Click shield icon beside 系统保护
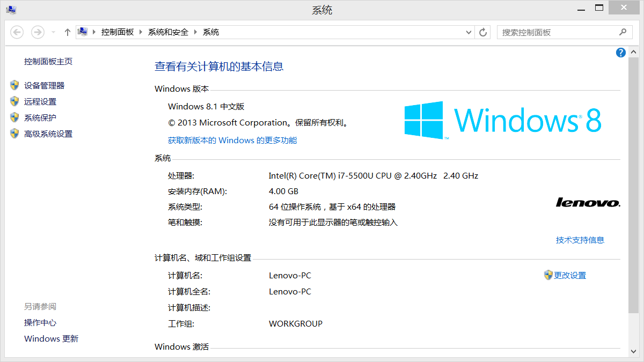644x362 pixels. pos(14,117)
